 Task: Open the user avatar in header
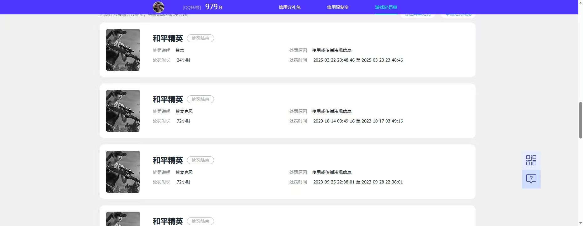click(159, 7)
